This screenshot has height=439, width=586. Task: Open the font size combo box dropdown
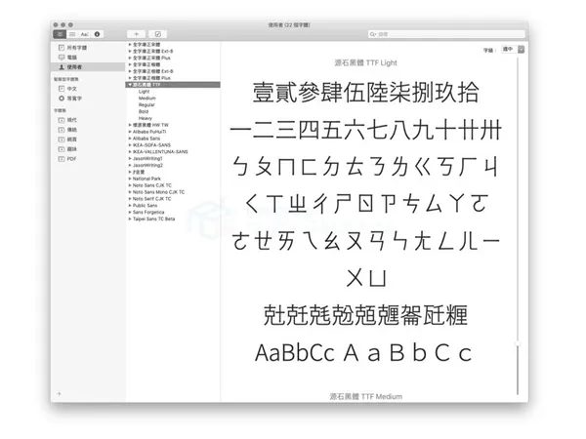[522, 50]
